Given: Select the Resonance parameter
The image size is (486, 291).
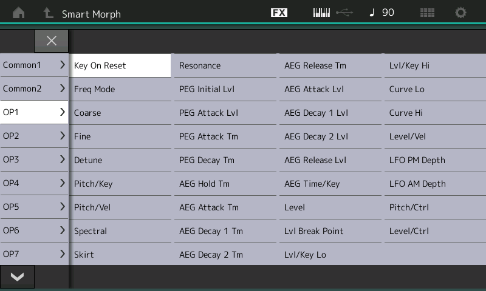Looking at the screenshot, I should point(225,65).
